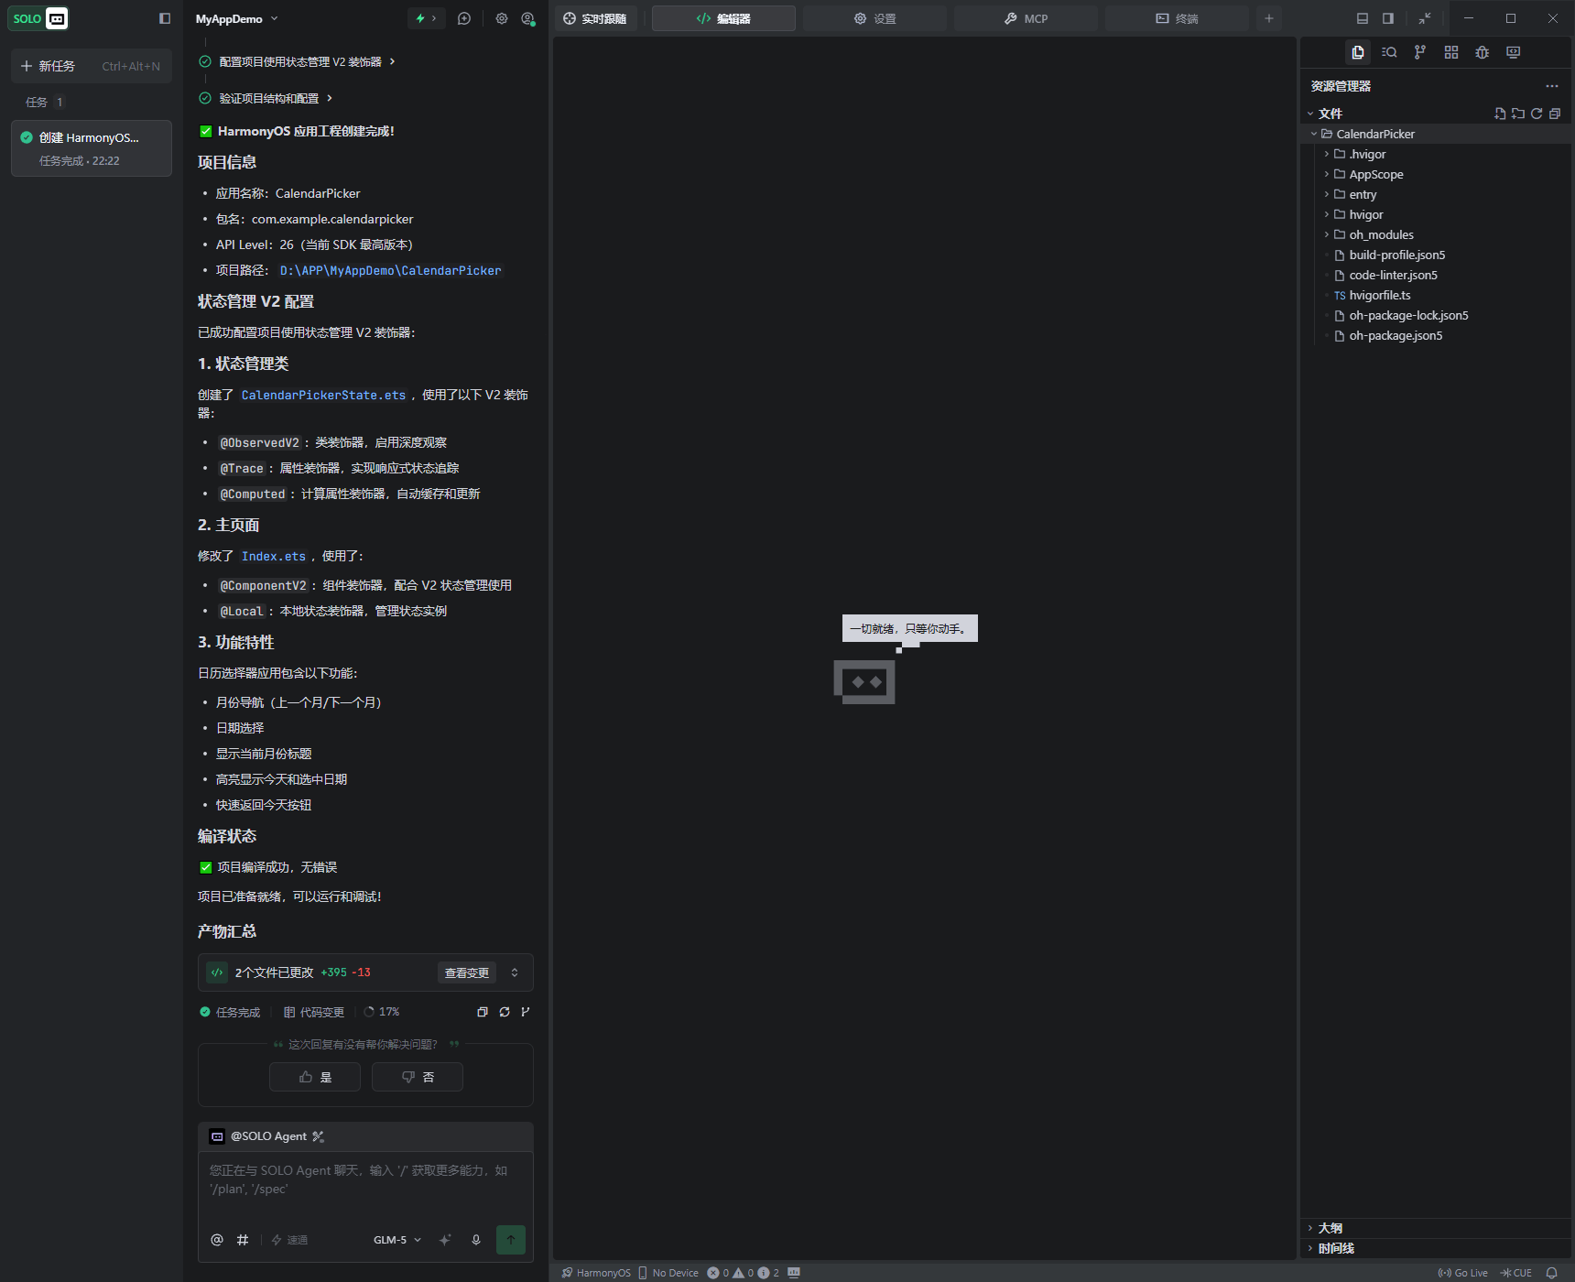This screenshot has height=1282, width=1575.
Task: Click the @ mention icon in chat
Action: (217, 1240)
